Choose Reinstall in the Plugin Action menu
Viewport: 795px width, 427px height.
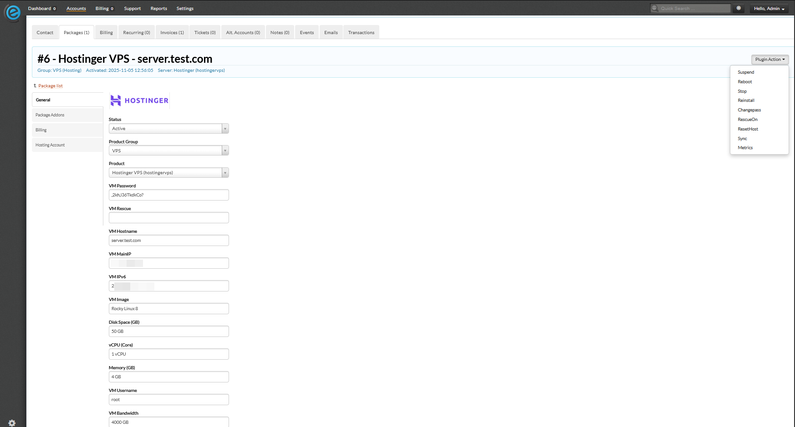746,100
